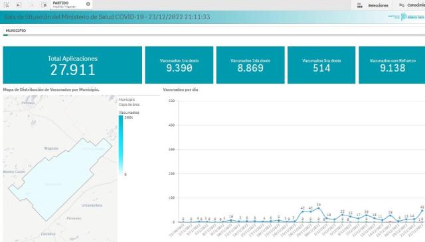Open the Conocimientos tab
Image resolution: width=425 pixels, height=242 pixels.
[x=416, y=5]
